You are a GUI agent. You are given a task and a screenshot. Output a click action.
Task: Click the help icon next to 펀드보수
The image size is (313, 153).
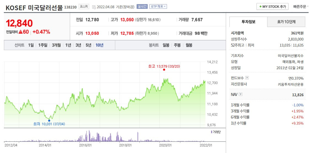coord(247,78)
